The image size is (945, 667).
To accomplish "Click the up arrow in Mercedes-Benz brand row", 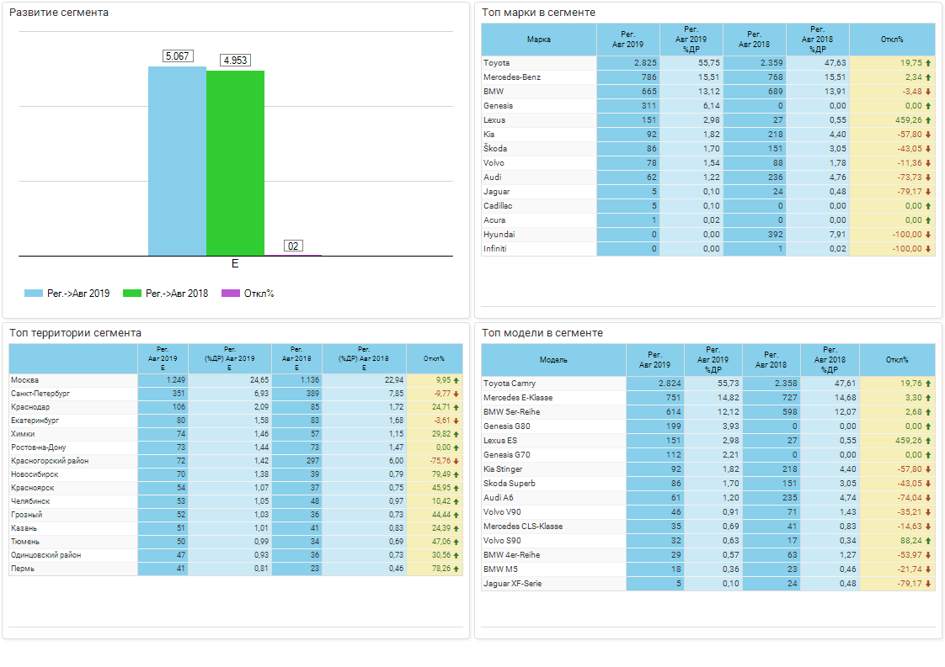I will (928, 77).
